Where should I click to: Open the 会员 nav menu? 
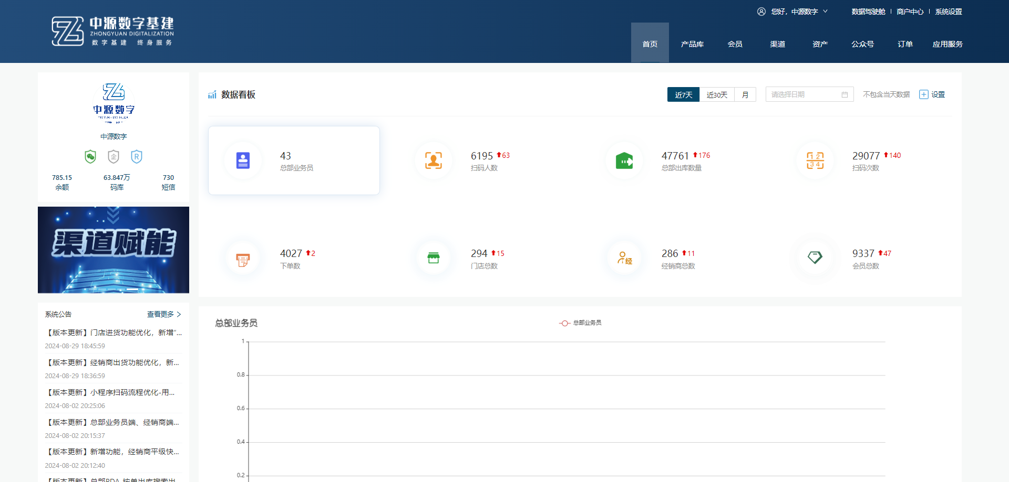(x=735, y=44)
